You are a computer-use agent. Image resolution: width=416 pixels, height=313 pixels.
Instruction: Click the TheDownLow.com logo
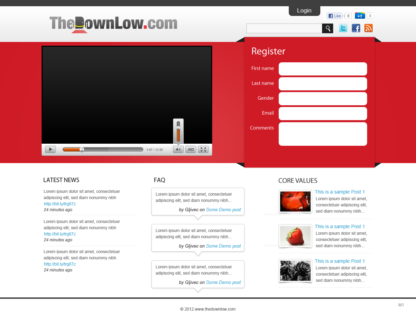coord(114,24)
